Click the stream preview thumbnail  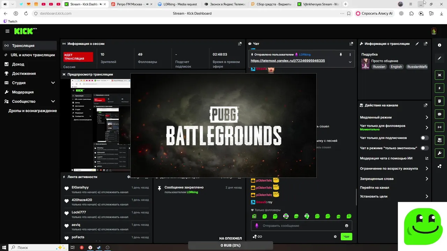tap(101, 125)
